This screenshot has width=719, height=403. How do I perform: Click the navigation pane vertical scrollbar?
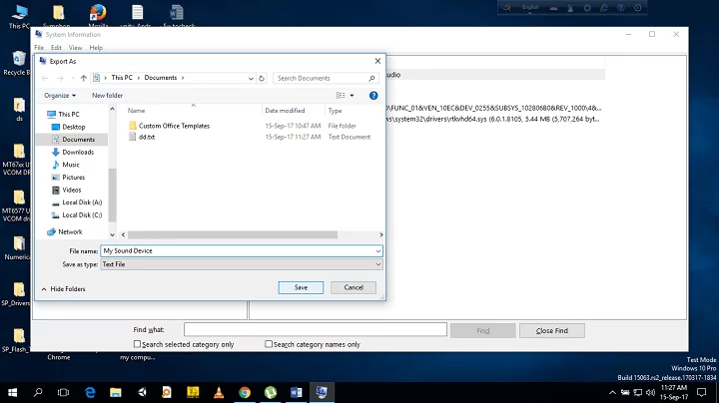(112, 195)
